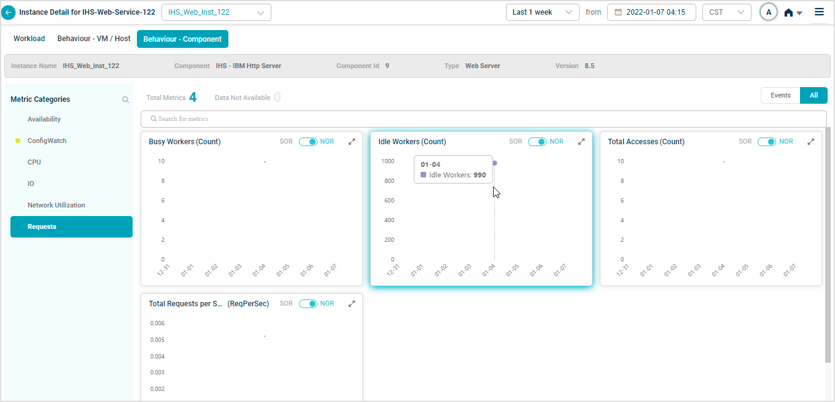Open the IHS_Web_Inst_122 instance dropdown
This screenshot has width=835, height=402.
216,12
